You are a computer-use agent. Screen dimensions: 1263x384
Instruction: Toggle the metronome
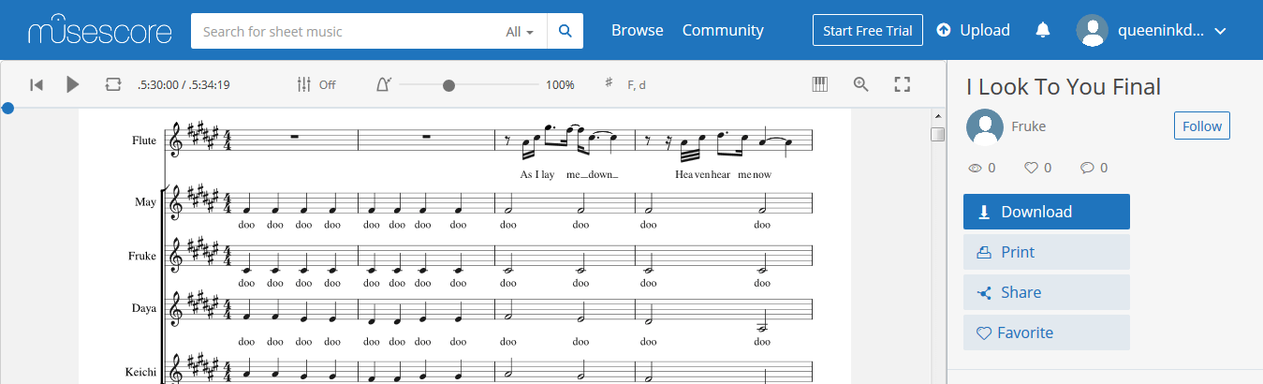(383, 84)
